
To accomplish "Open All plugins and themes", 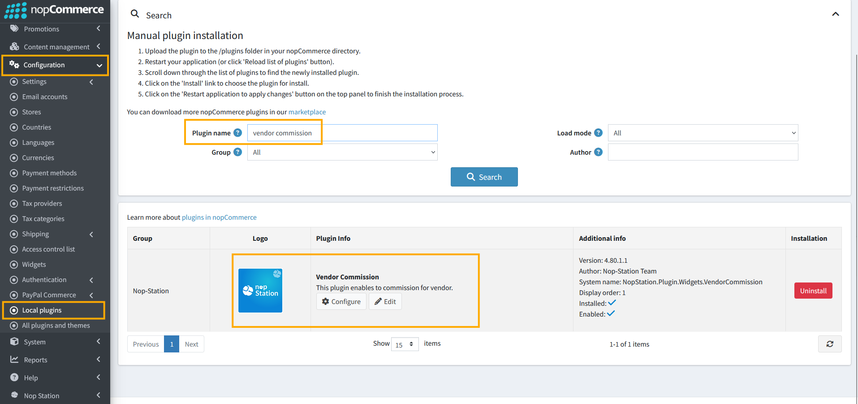I will point(56,326).
